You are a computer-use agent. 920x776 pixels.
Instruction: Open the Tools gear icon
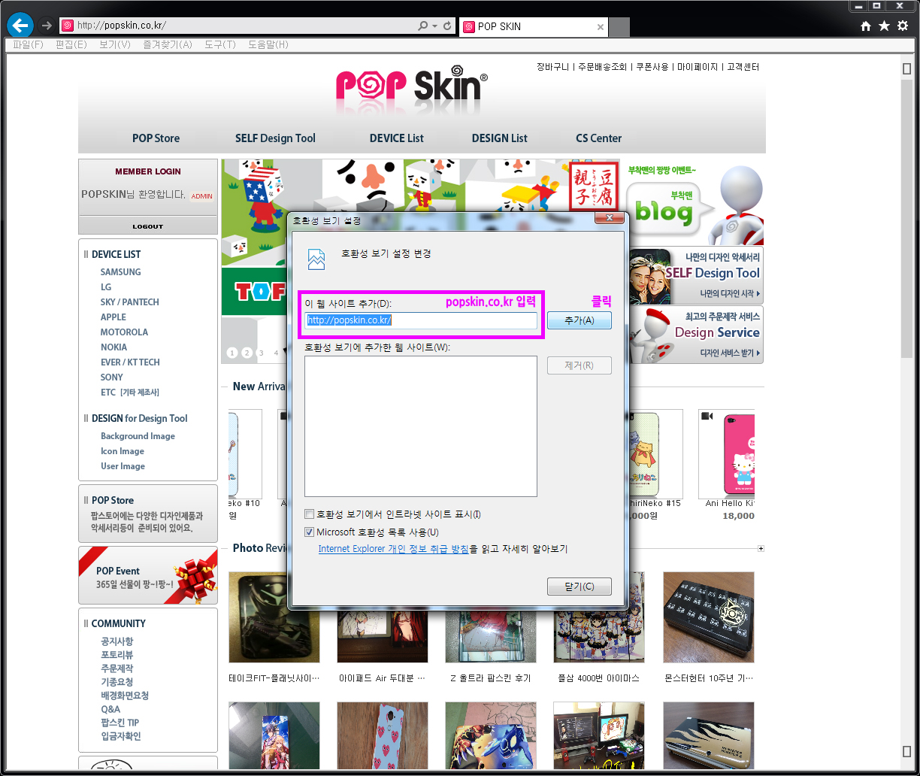point(903,26)
